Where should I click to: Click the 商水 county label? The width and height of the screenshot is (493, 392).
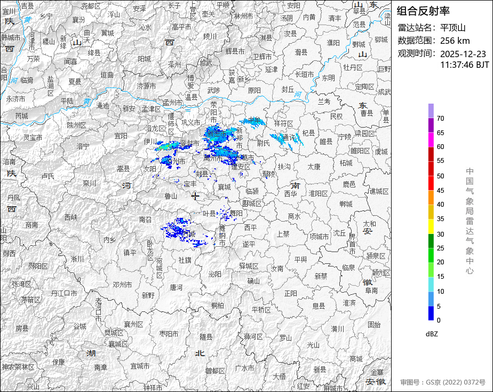click(x=294, y=217)
